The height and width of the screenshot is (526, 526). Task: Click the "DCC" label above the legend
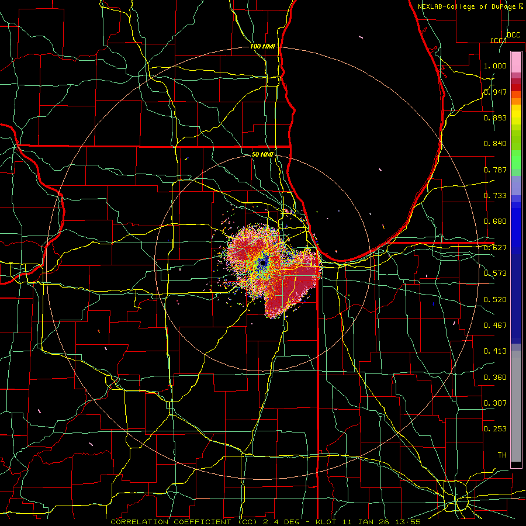tap(513, 35)
